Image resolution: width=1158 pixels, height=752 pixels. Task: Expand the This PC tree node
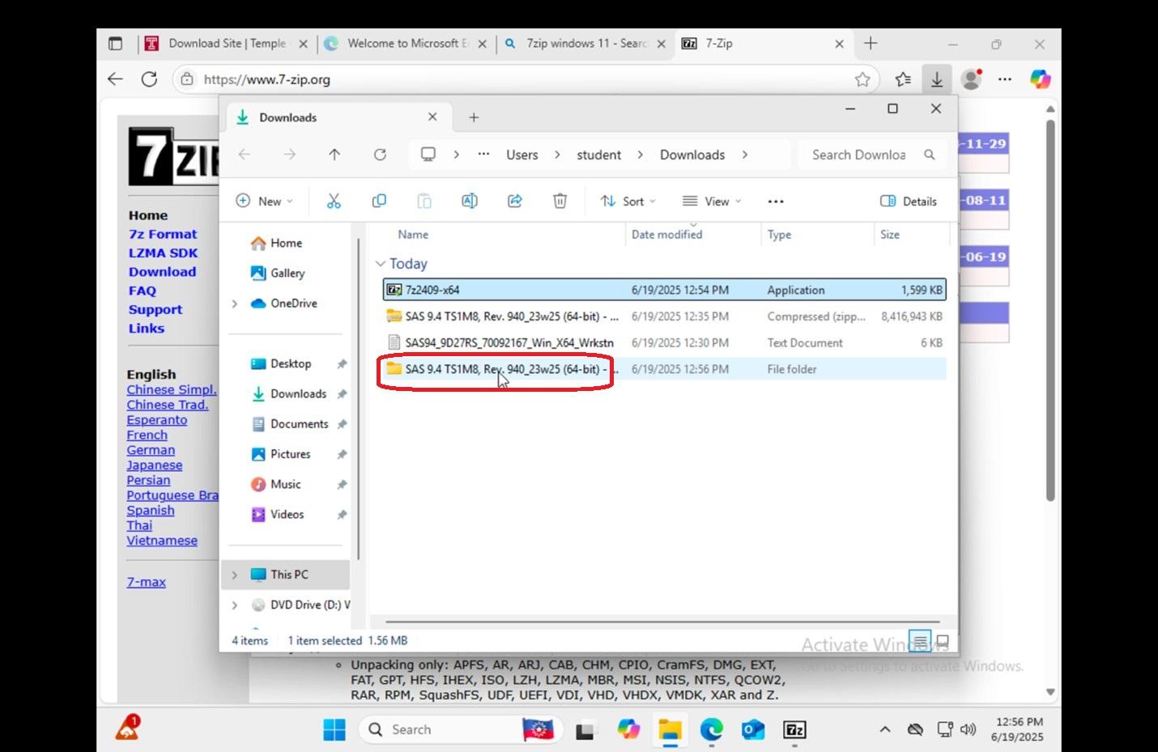(235, 575)
